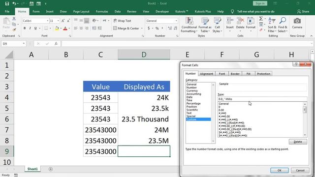Toggle Italic formatting

30,29
